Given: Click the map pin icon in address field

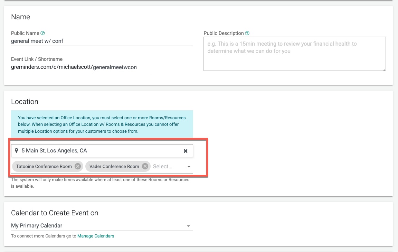Looking at the screenshot, I should point(16,151).
